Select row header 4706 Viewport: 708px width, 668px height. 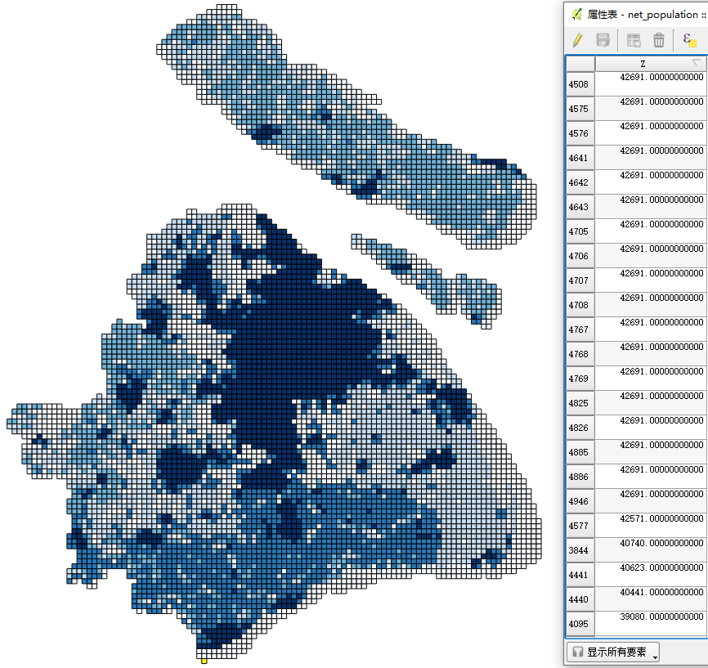point(580,256)
